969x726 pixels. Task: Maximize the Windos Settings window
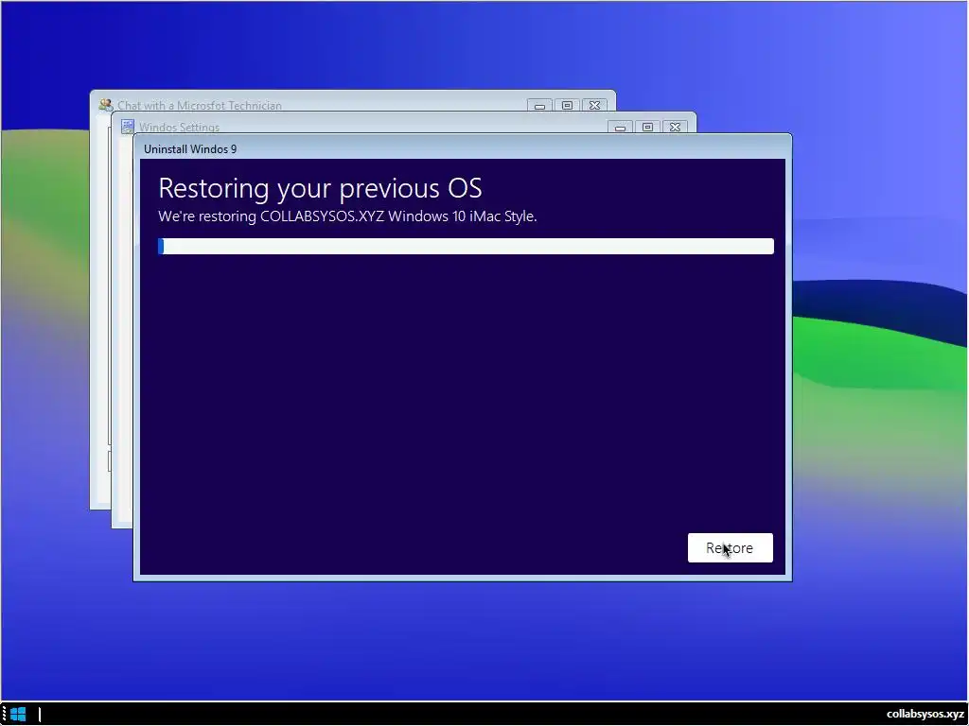[647, 128]
